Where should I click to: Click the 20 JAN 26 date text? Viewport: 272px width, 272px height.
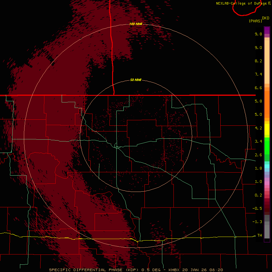coord(195,270)
